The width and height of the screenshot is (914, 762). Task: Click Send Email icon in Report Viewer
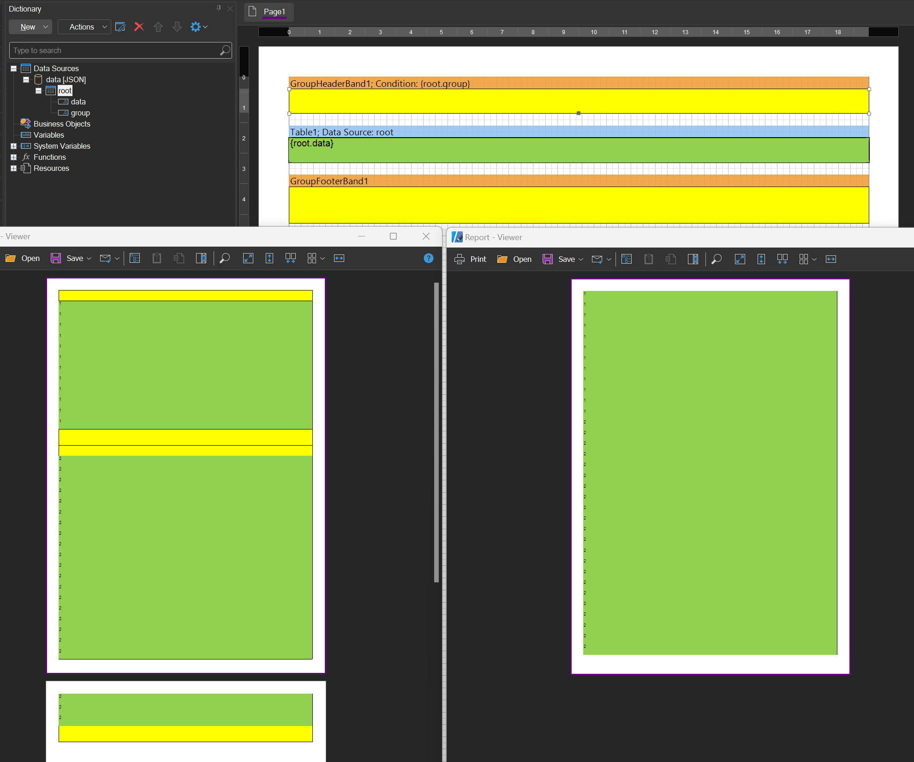tap(597, 260)
